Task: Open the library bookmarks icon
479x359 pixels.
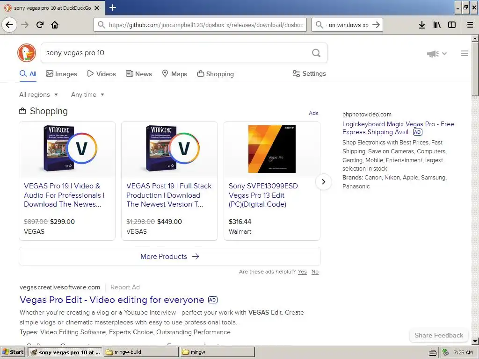Action: pos(437,25)
